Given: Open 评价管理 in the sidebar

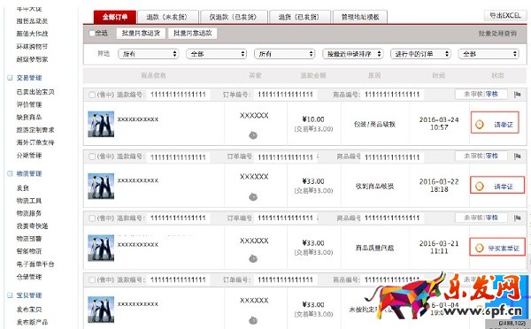Looking at the screenshot, I should coord(29,104).
